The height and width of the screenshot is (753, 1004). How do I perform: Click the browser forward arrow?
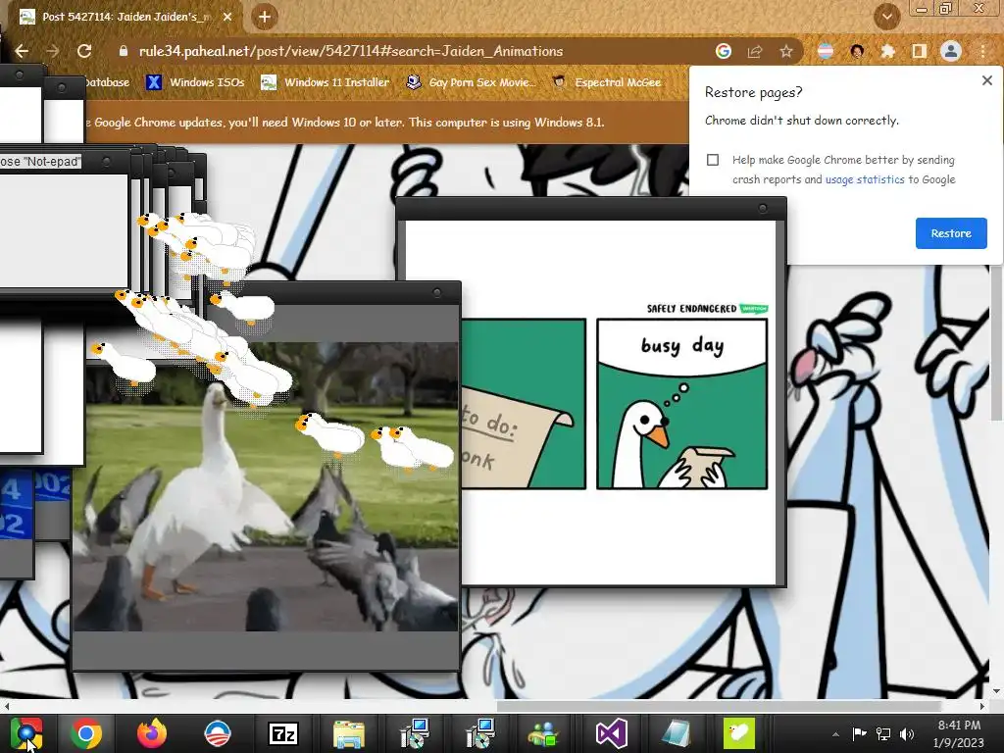point(53,51)
